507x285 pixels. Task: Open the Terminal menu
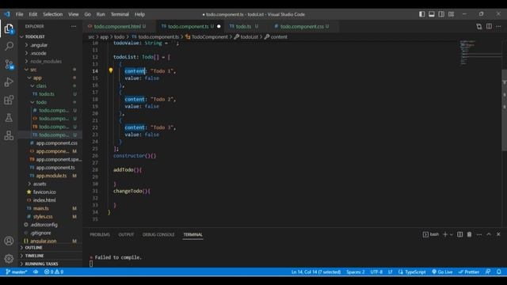[x=120, y=14]
